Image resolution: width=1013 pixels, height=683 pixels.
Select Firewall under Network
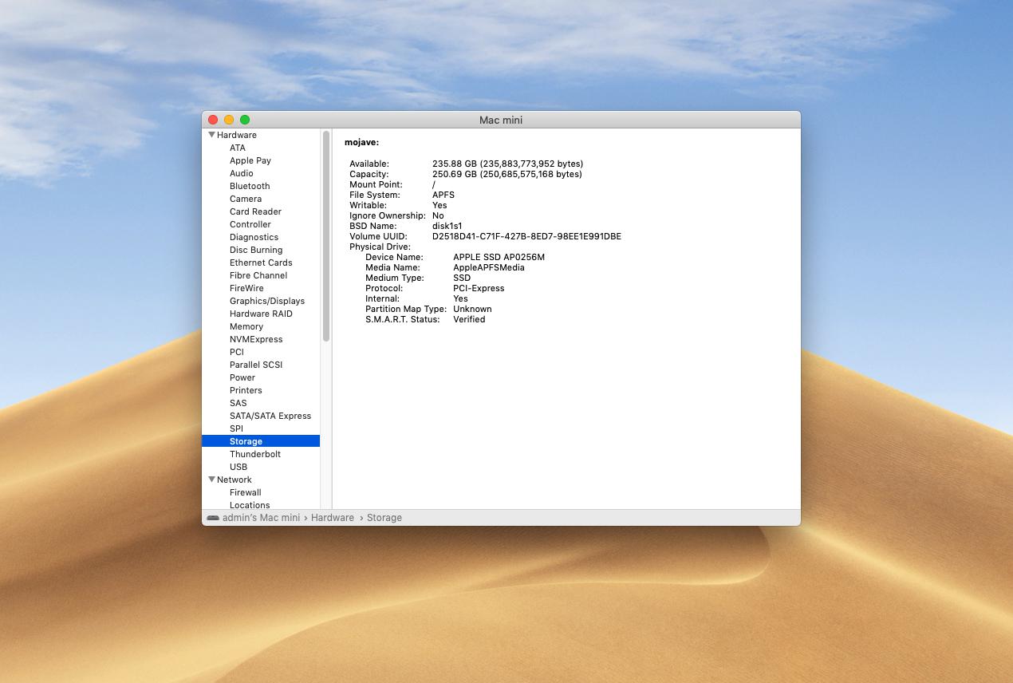click(x=245, y=492)
